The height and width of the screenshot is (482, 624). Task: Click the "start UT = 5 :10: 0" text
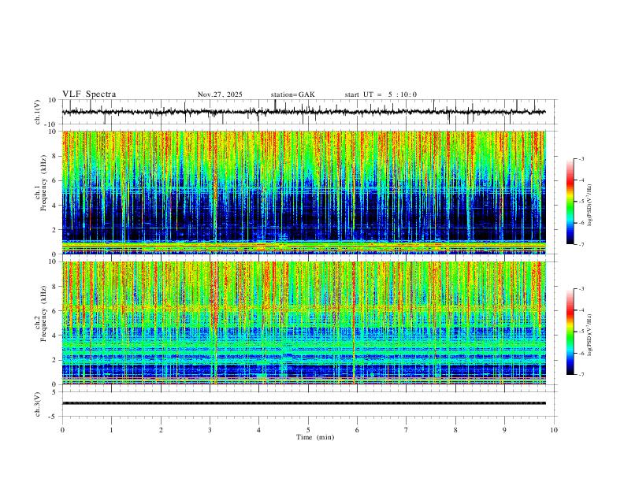click(x=381, y=95)
